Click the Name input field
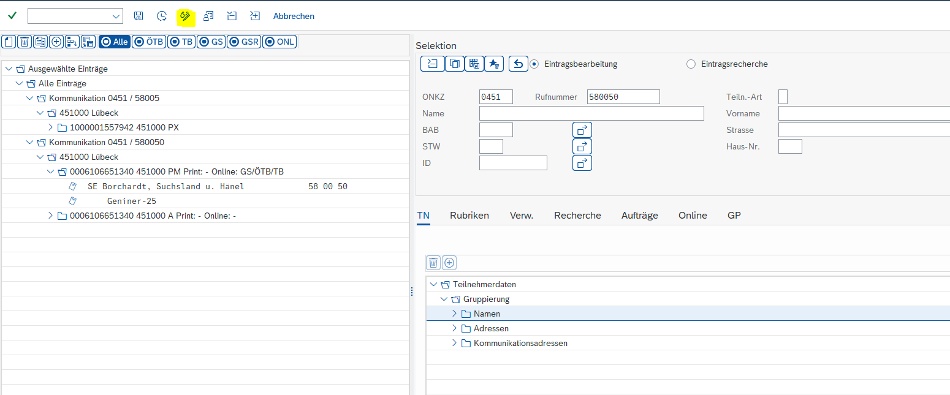 pyautogui.click(x=591, y=113)
